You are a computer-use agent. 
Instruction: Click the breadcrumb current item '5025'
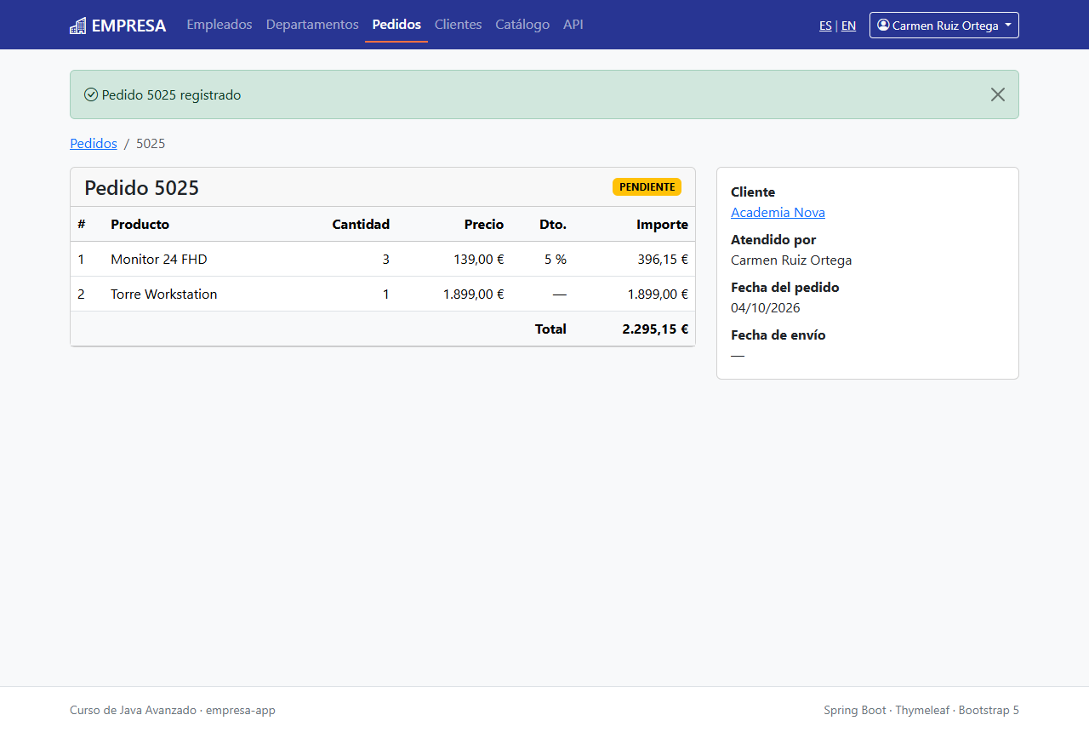[151, 144]
